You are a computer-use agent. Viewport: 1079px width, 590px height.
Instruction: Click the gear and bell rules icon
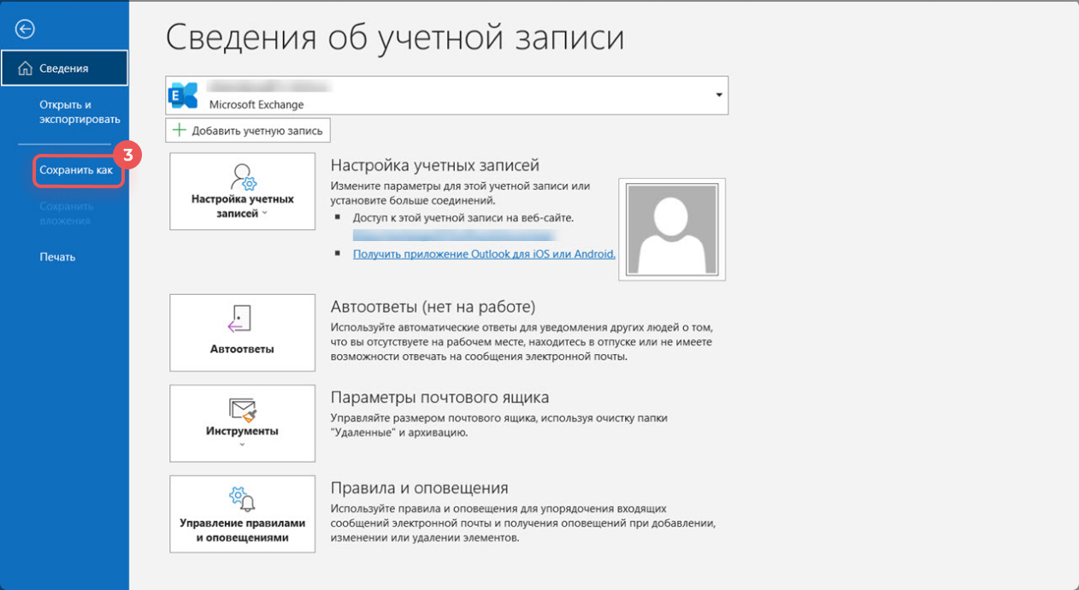243,498
